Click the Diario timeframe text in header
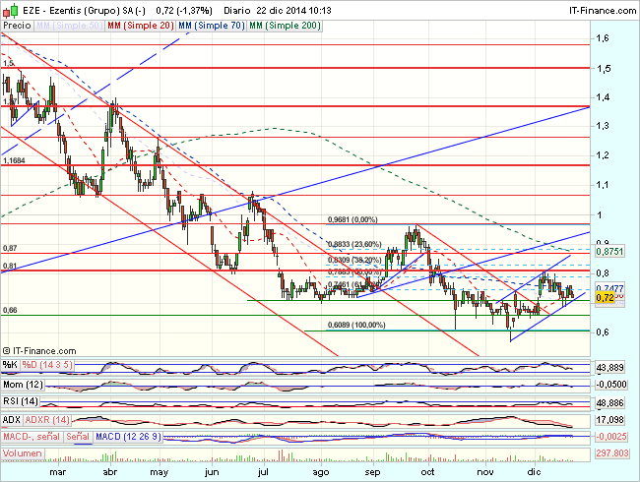This screenshot has width=640, height=482. tap(238, 11)
